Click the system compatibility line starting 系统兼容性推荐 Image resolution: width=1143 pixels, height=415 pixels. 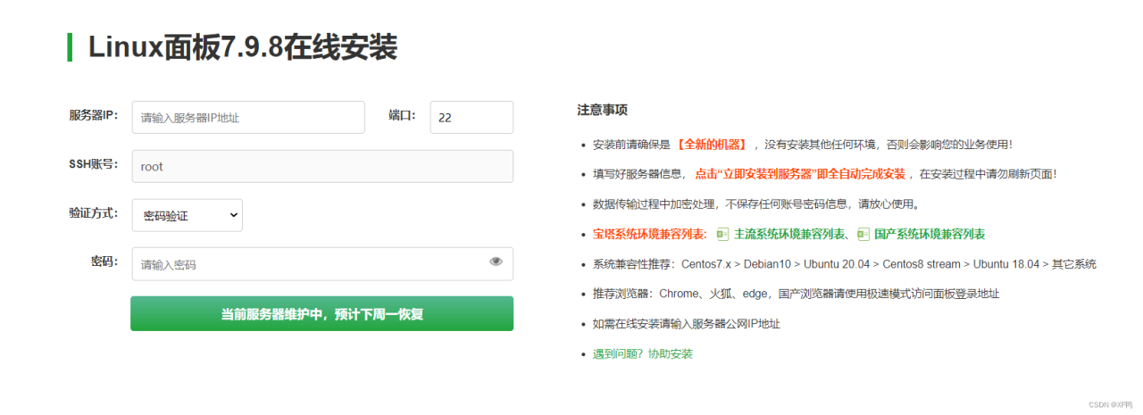pos(845,264)
